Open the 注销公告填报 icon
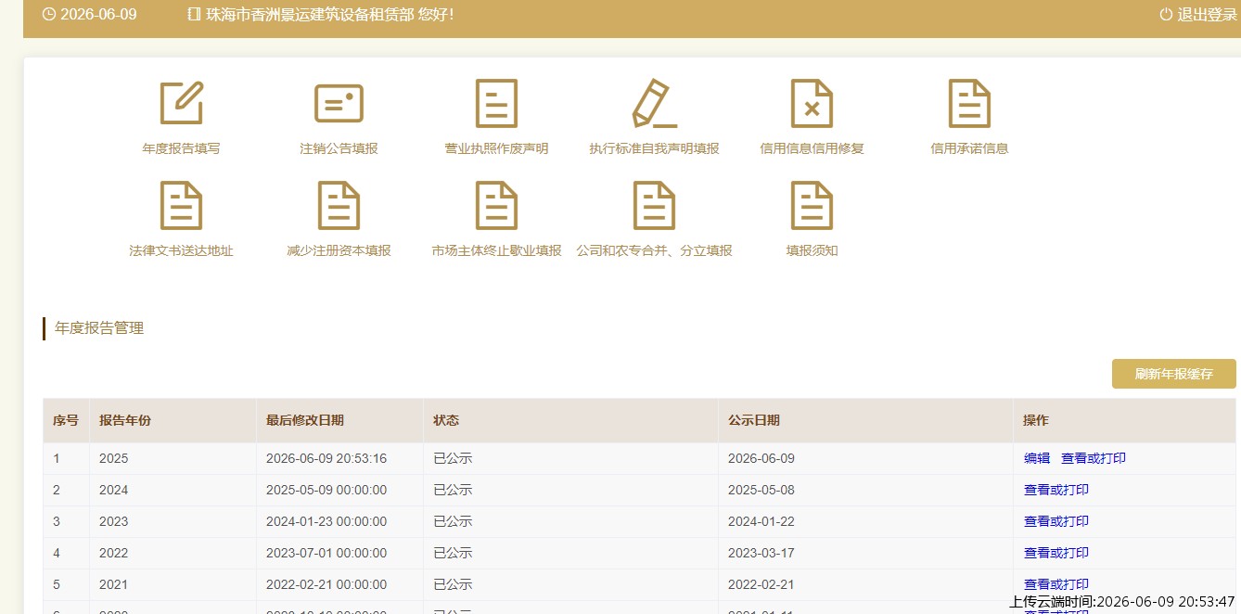The height and width of the screenshot is (614, 1241). point(339,103)
